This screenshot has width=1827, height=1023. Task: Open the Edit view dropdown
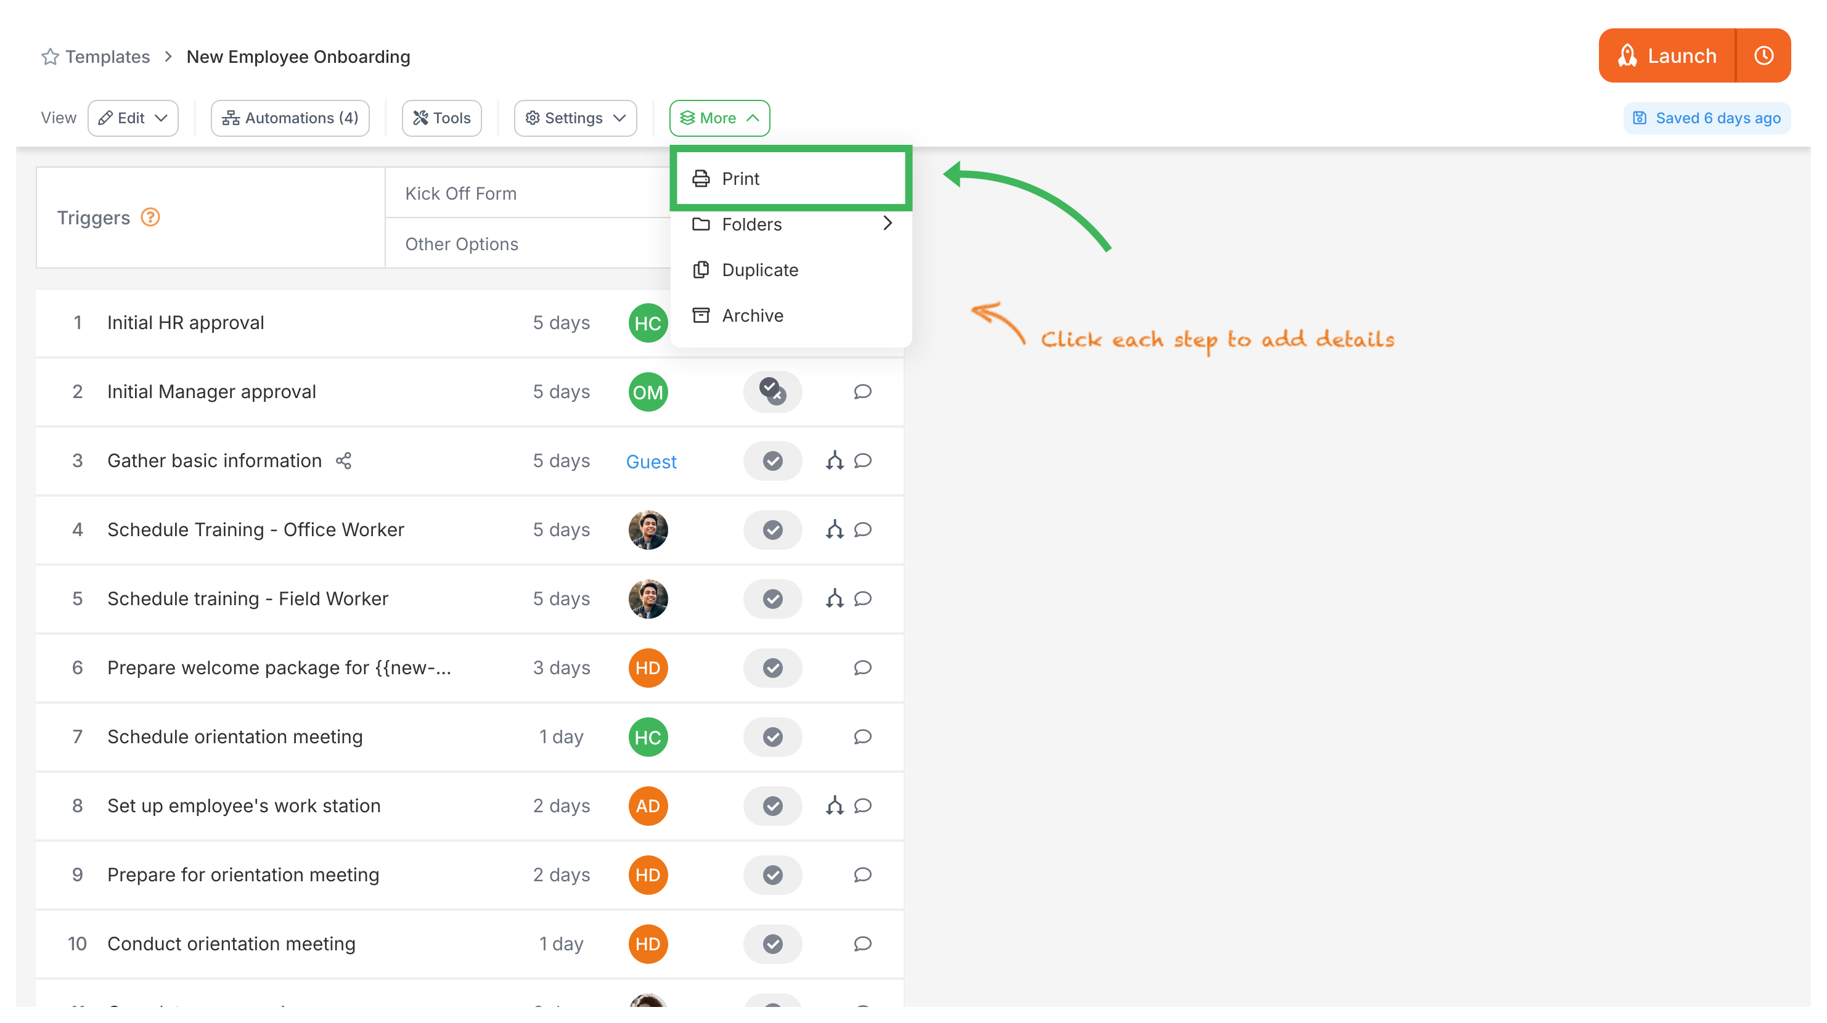click(133, 118)
